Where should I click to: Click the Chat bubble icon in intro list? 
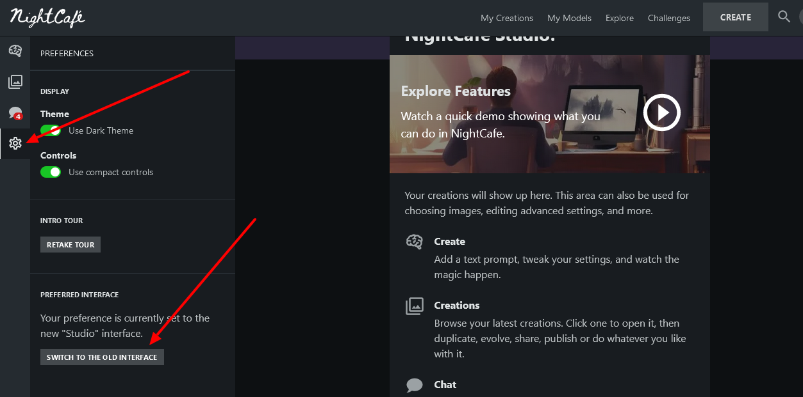415,385
